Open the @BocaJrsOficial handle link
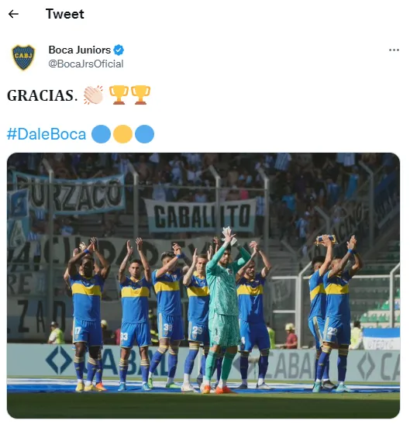The width and height of the screenshot is (410, 431). pyautogui.click(x=86, y=64)
